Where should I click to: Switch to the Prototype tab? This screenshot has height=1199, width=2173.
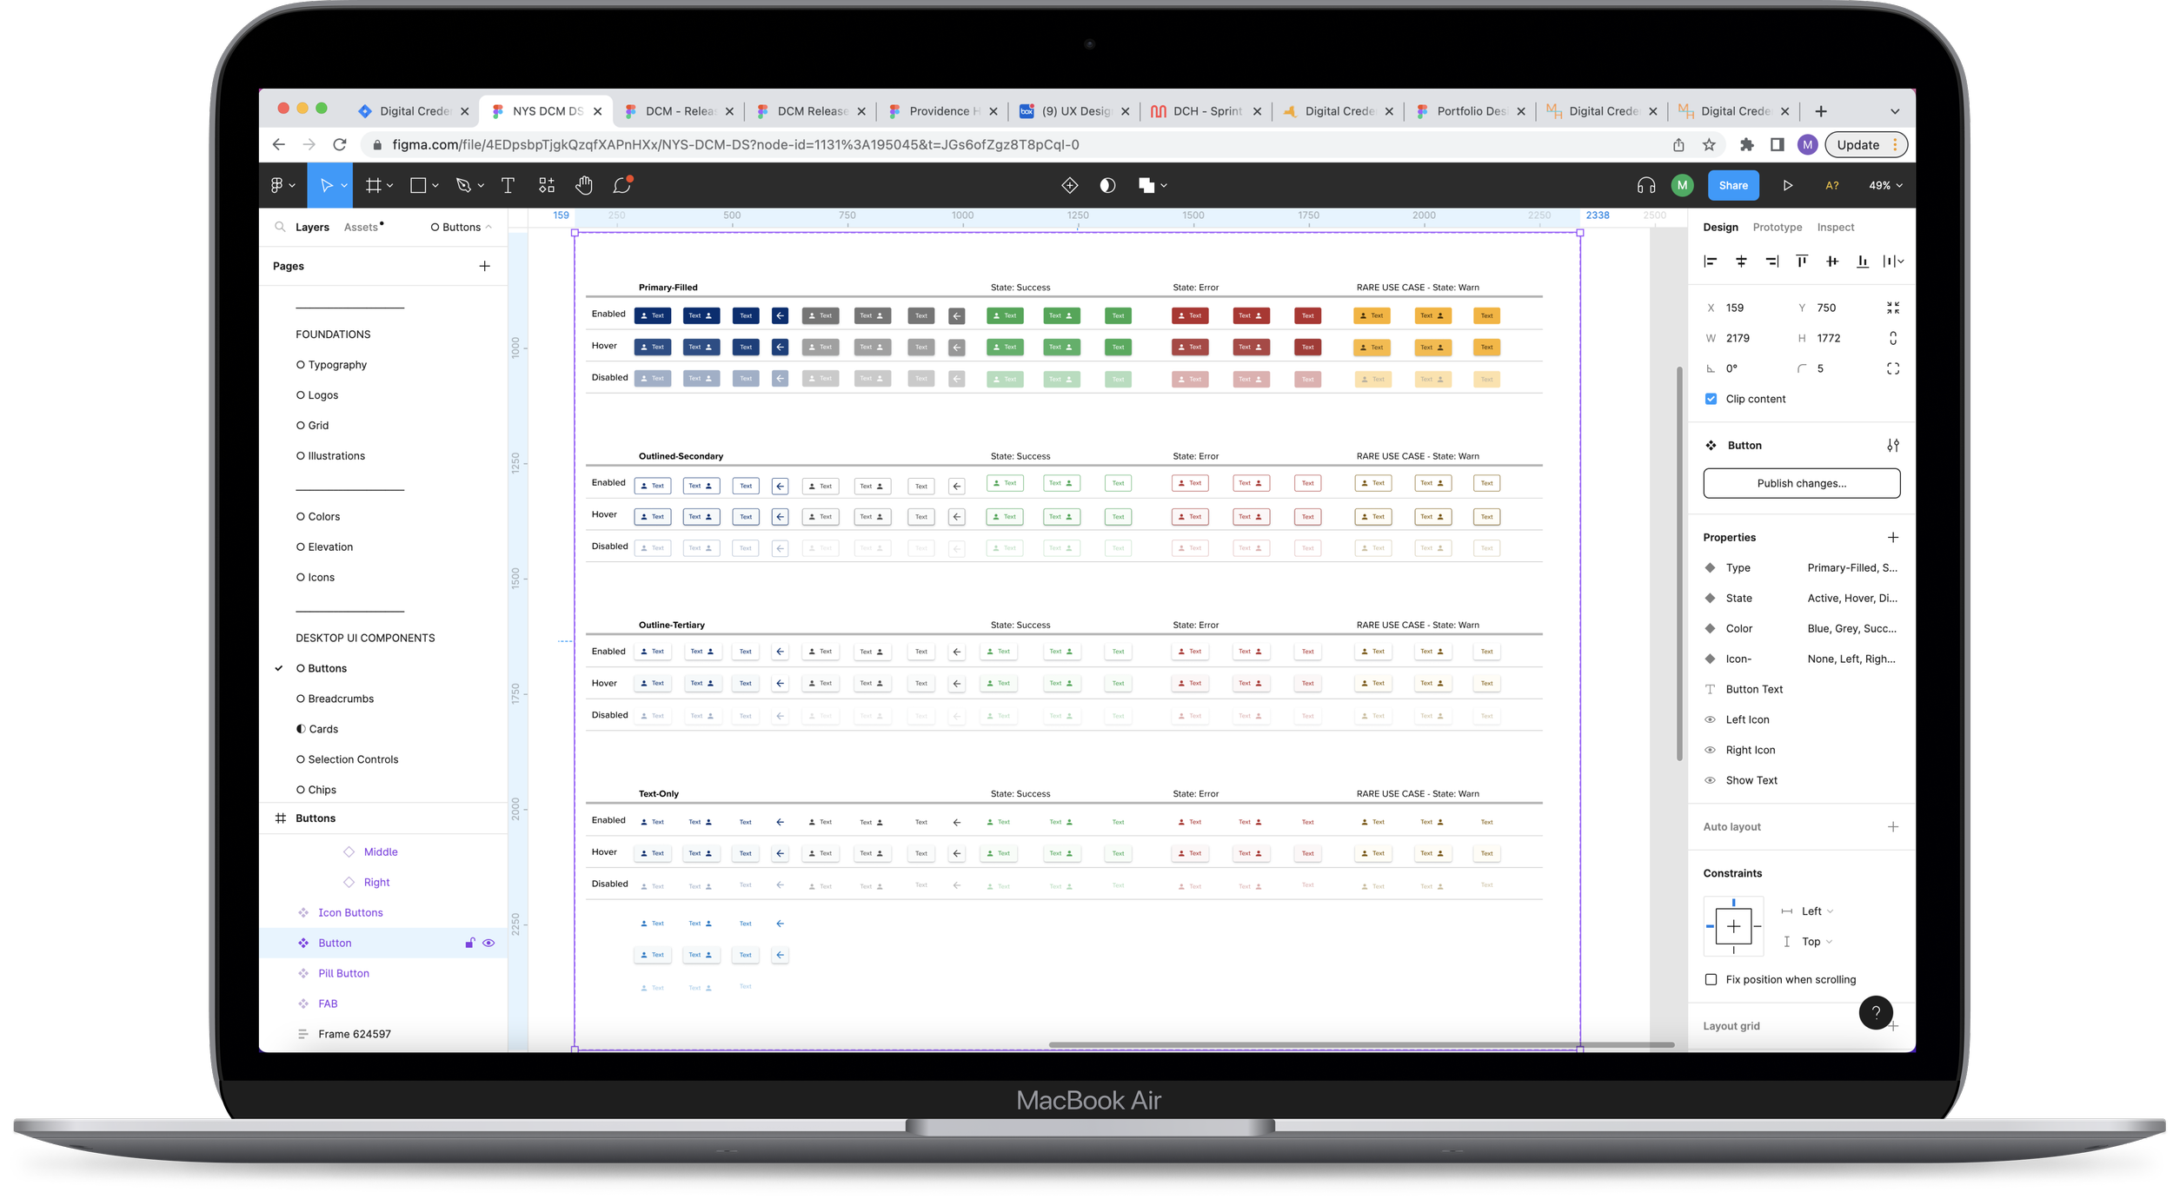pyautogui.click(x=1777, y=228)
